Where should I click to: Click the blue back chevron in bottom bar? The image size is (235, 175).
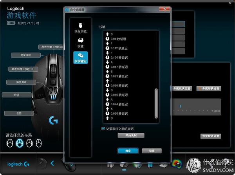tap(52, 163)
